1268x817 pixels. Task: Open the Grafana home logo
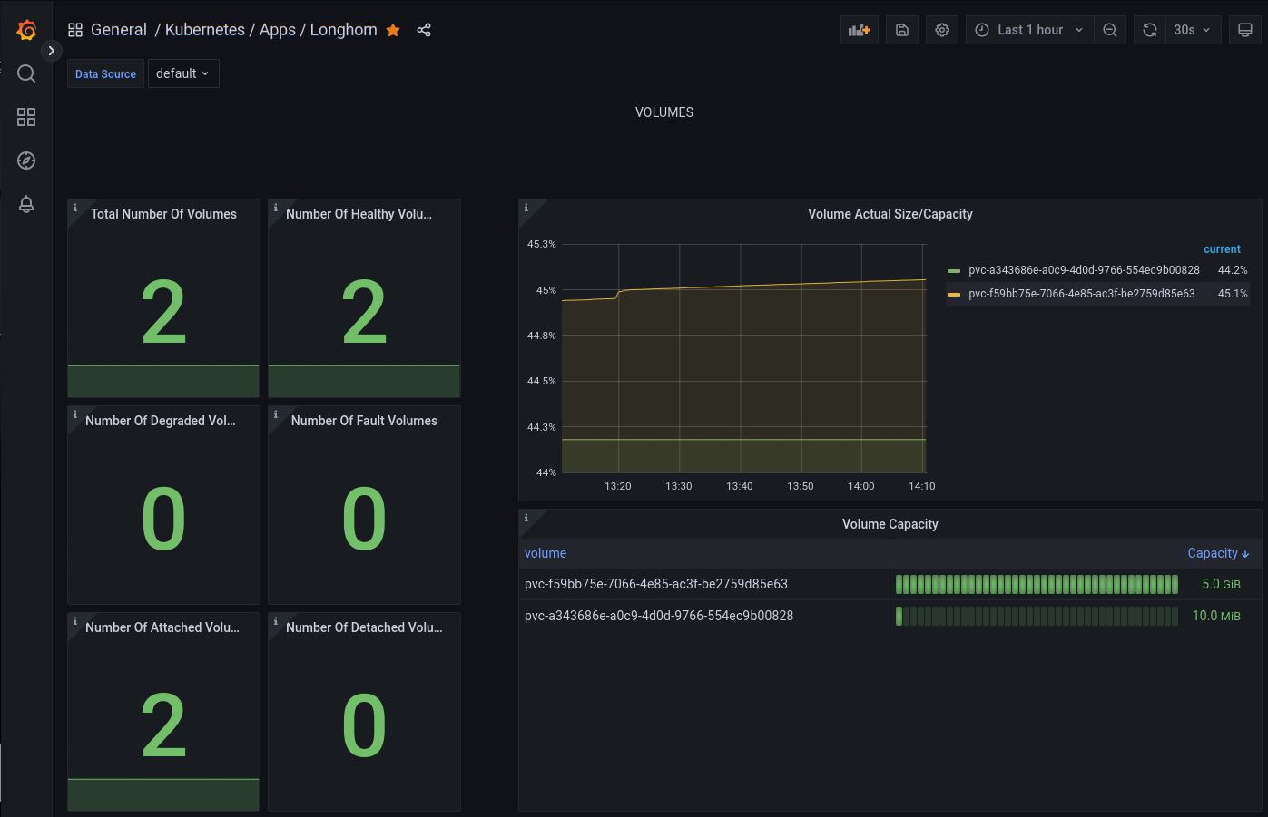pos(26,30)
